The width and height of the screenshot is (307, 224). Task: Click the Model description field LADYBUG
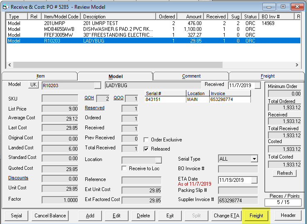[x=153, y=86]
